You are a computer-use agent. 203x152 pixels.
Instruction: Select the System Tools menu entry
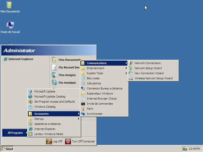pos(104,73)
